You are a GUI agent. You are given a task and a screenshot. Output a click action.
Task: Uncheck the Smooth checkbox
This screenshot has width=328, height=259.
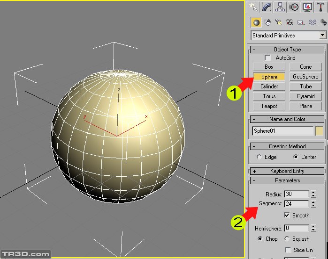pos(287,216)
